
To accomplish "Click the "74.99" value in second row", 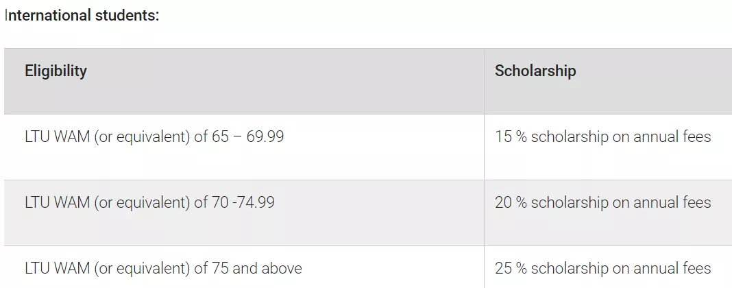I will 256,203.
